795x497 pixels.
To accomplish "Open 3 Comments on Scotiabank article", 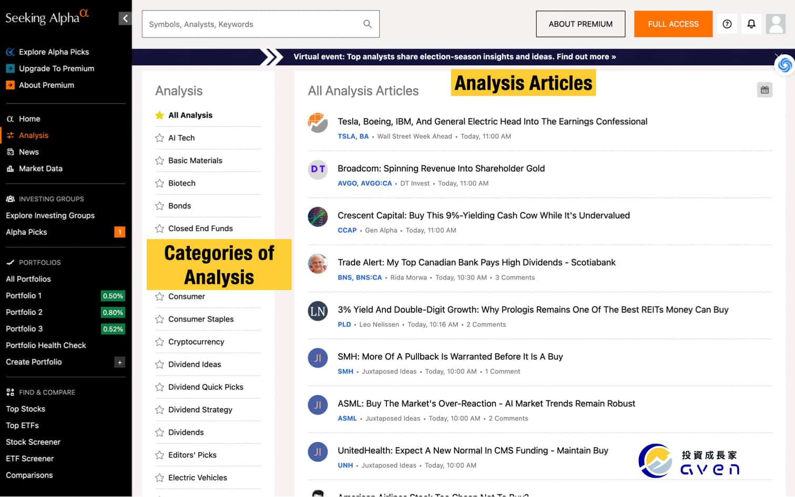I will point(515,277).
